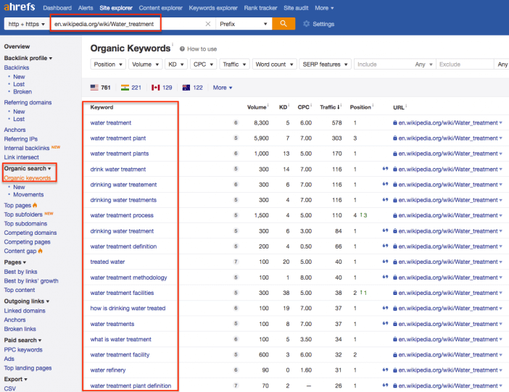The height and width of the screenshot is (392, 509).
Task: Open the Overview link in sidebar
Action: [17, 46]
